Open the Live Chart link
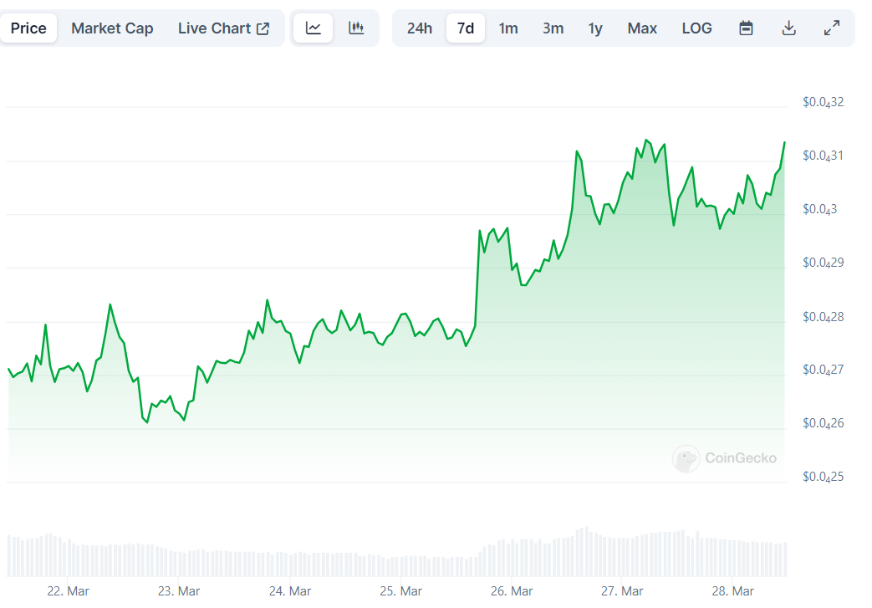This screenshot has width=872, height=608. [223, 28]
